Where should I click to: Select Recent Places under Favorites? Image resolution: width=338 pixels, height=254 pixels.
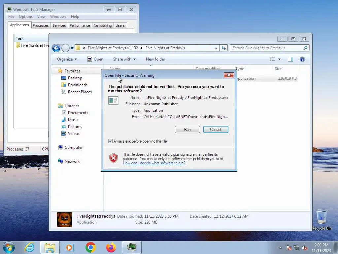pyautogui.click(x=80, y=92)
